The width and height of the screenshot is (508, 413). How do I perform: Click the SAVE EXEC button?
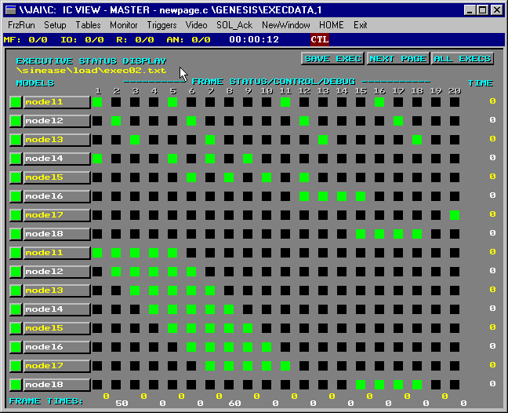point(332,59)
